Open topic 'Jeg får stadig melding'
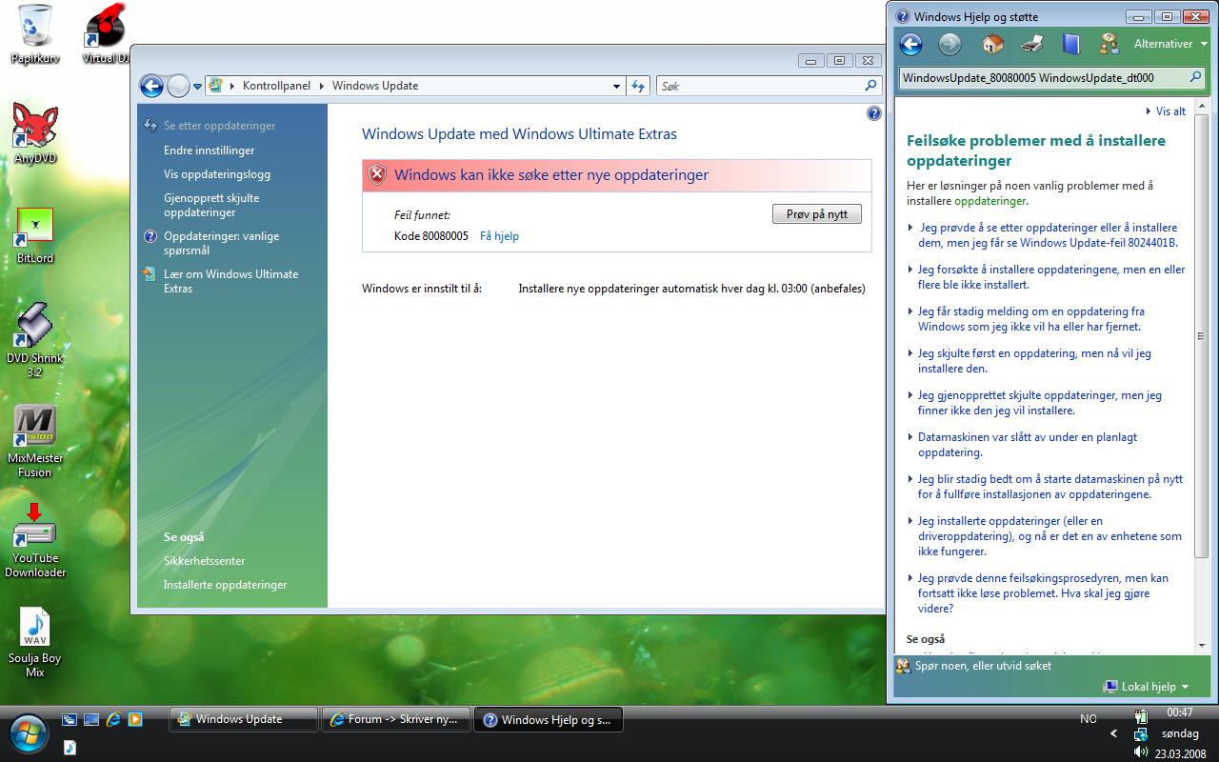1219x762 pixels. click(x=1031, y=319)
